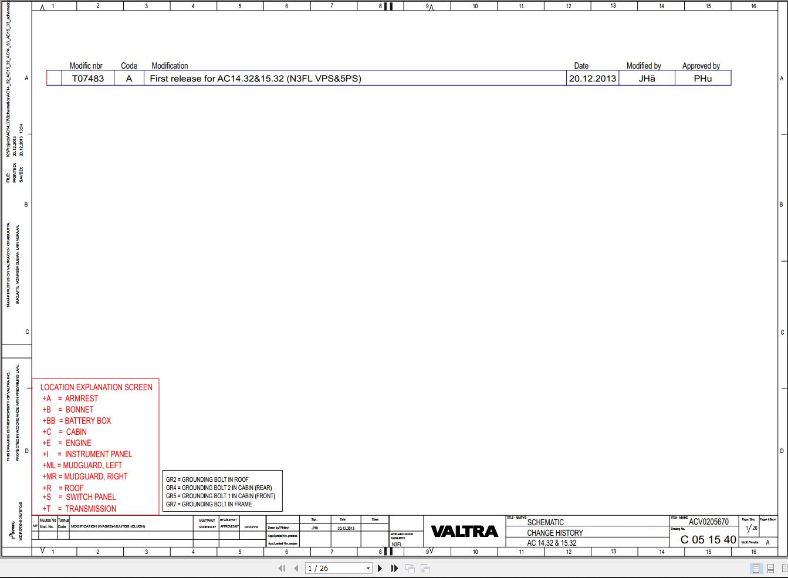Click 'AC 14.32 & 15.32' title text

coord(552,543)
